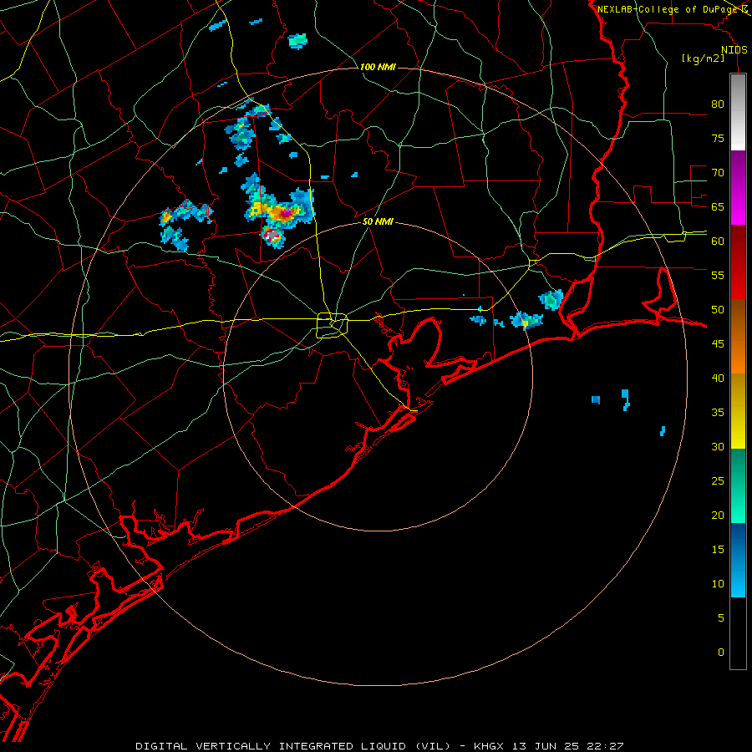Click the 55 tick label on scale
Screen dimensions: 752x752
718,275
